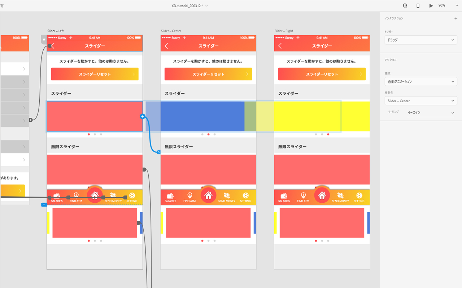Click SEND MONEY icon in Slider – Right
The width and height of the screenshot is (462, 288).
340,195
